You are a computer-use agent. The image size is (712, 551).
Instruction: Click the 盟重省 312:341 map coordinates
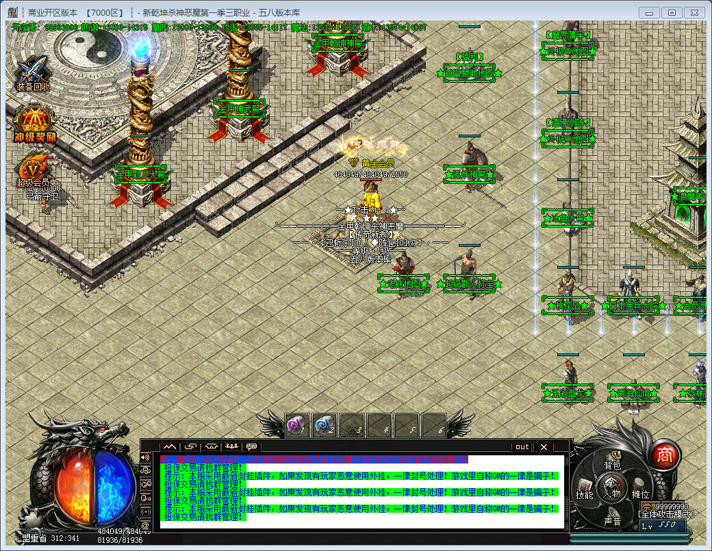pyautogui.click(x=51, y=538)
